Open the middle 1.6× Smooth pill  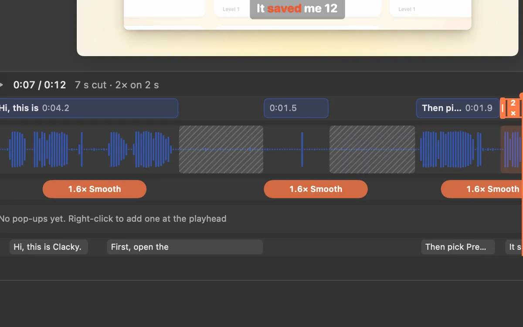pos(316,189)
